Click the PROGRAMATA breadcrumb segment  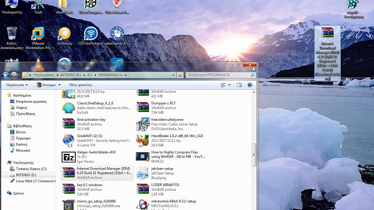click(110, 75)
